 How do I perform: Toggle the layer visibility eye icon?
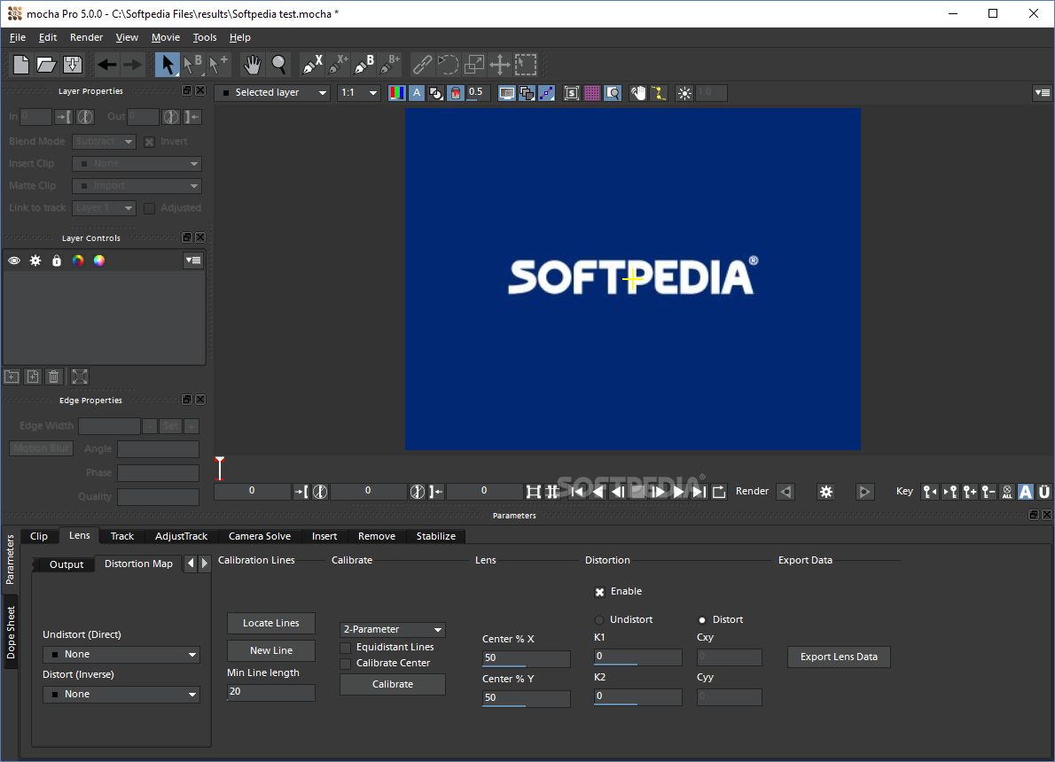tap(14, 260)
